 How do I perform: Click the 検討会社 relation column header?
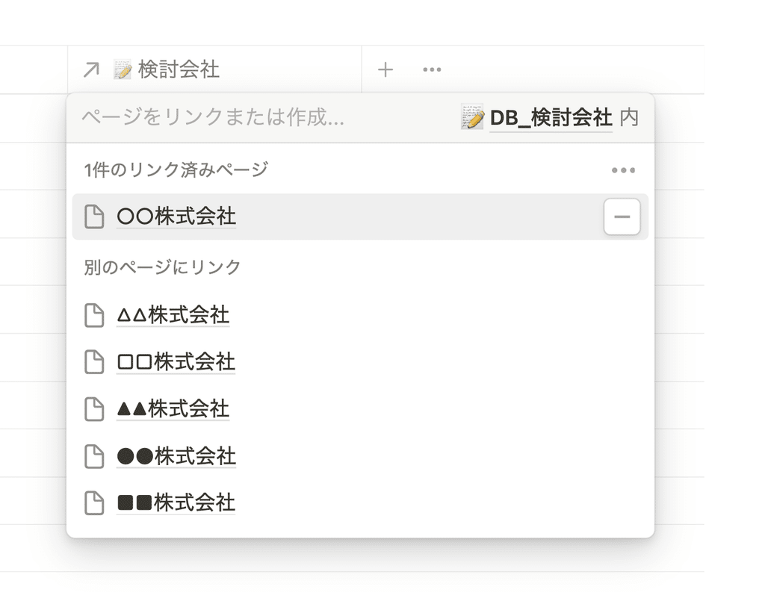[x=214, y=69]
